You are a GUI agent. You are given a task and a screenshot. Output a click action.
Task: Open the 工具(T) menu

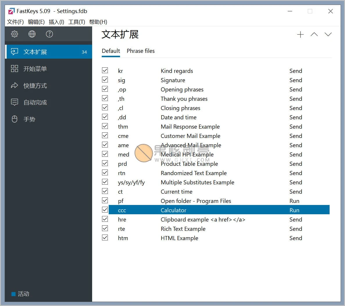[x=76, y=22]
